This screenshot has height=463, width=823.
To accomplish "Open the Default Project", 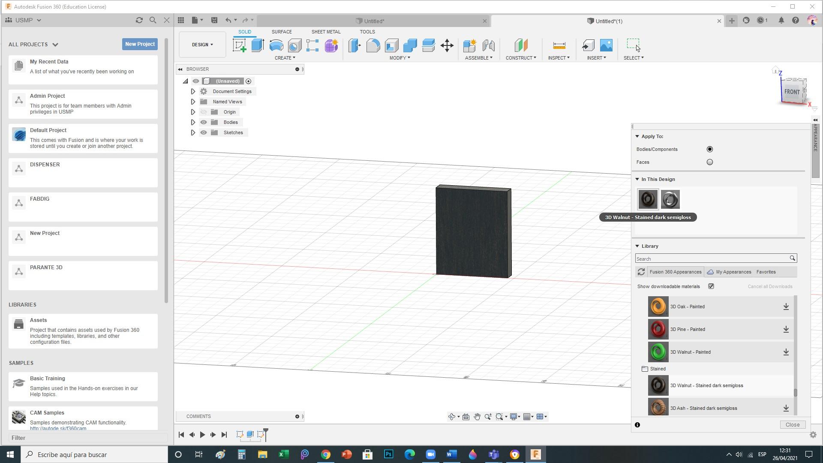I will click(x=83, y=138).
